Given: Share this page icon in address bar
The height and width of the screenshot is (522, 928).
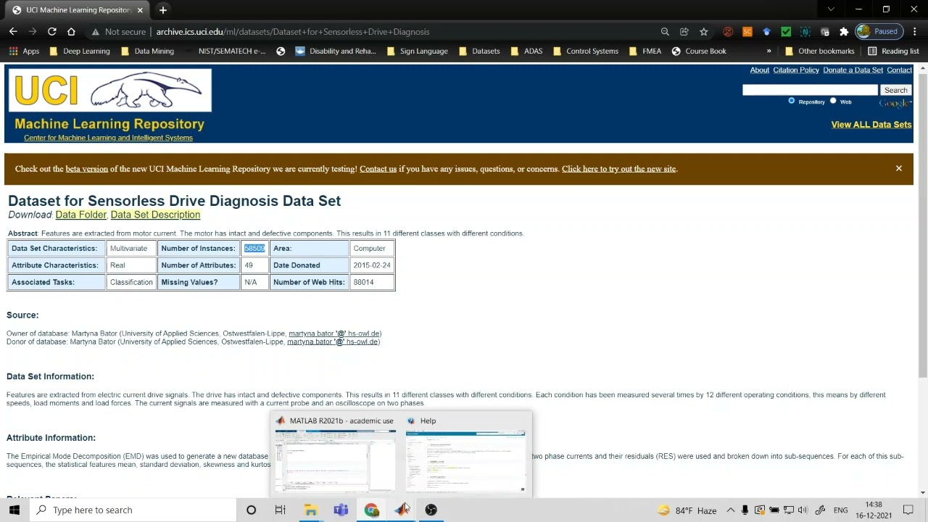Looking at the screenshot, I should pyautogui.click(x=684, y=32).
